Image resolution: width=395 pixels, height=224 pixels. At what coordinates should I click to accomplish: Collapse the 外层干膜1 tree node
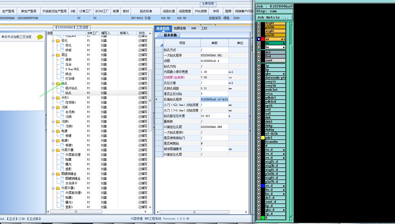53,188
